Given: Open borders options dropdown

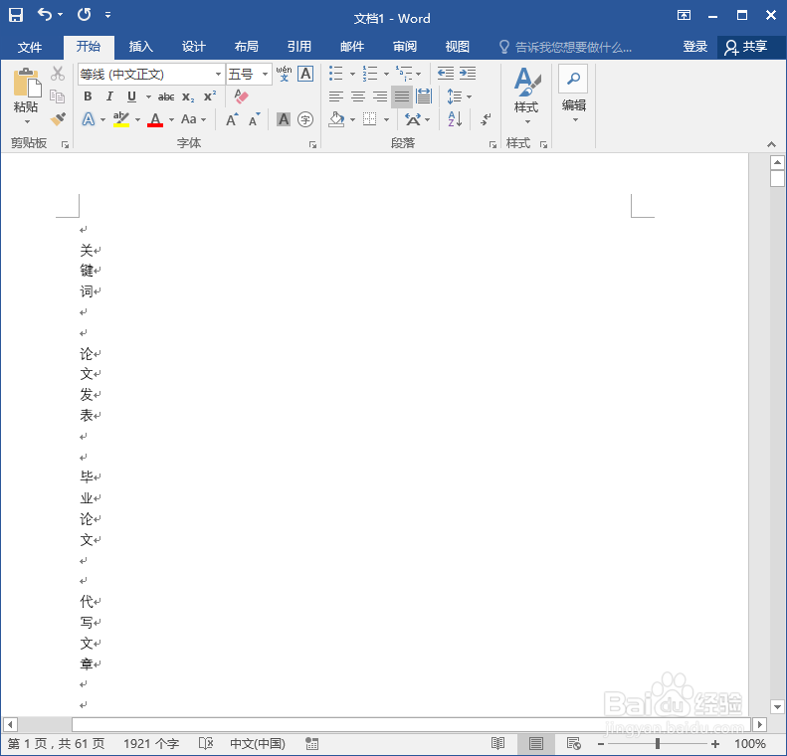Looking at the screenshot, I should click(x=386, y=119).
